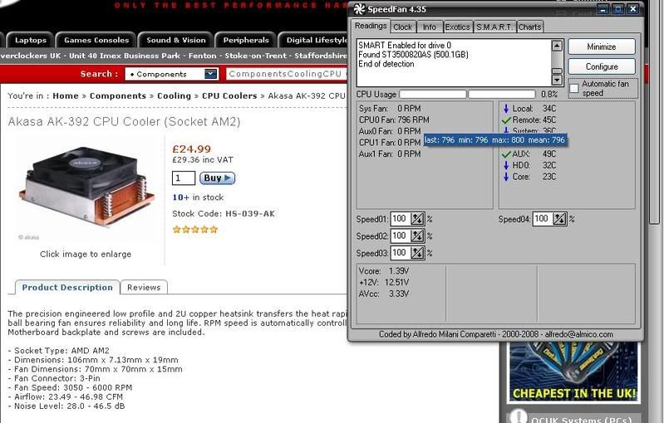Go to the Home breadcrumb link
664x423 pixels.
tap(65, 96)
